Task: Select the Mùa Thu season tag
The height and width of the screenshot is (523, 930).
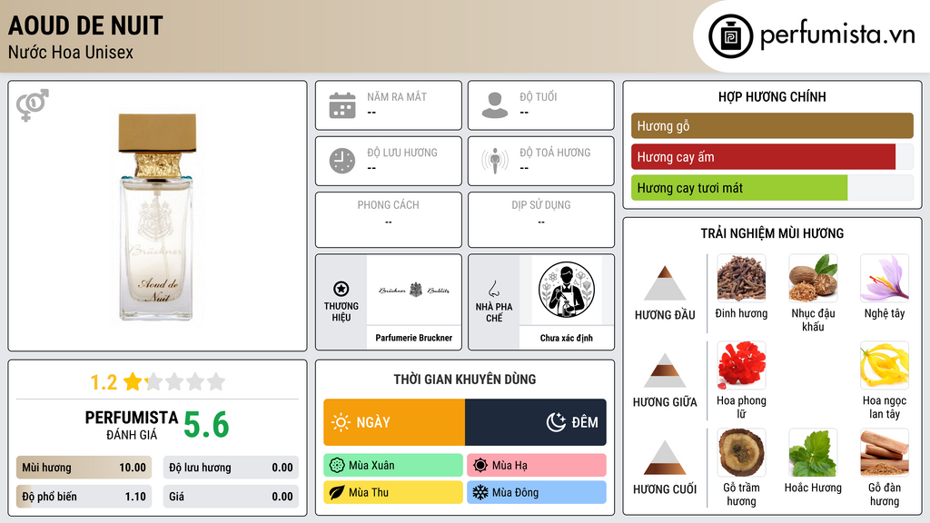Action: tap(393, 492)
